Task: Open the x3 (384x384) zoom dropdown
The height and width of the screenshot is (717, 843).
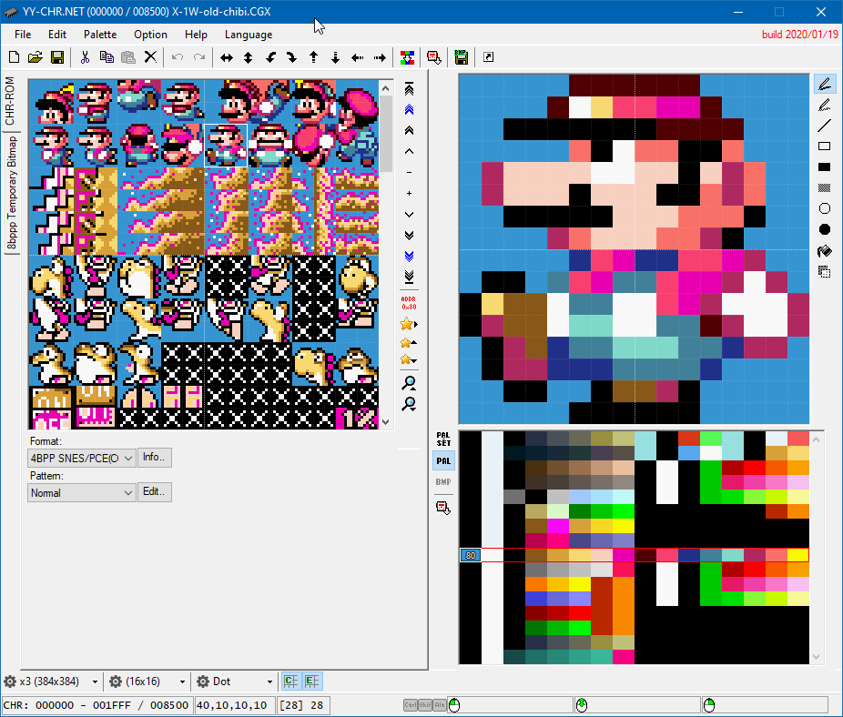Action: tap(51, 682)
